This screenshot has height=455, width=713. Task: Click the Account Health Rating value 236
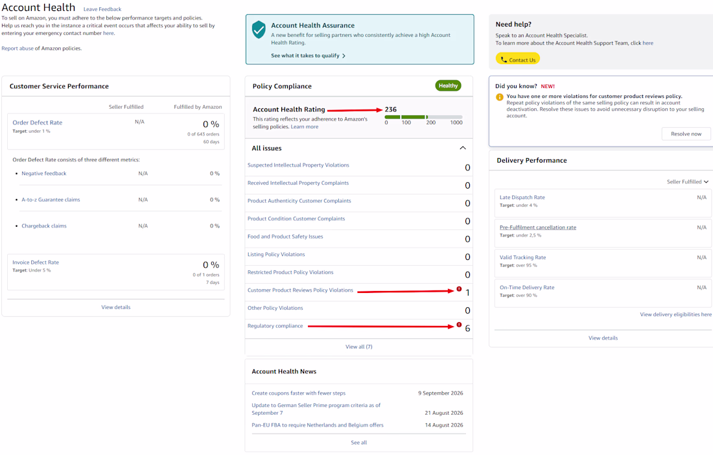click(x=391, y=109)
